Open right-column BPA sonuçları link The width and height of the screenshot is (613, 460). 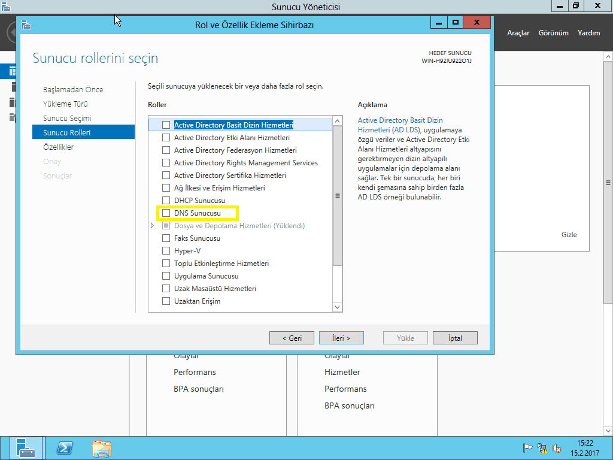(350, 405)
